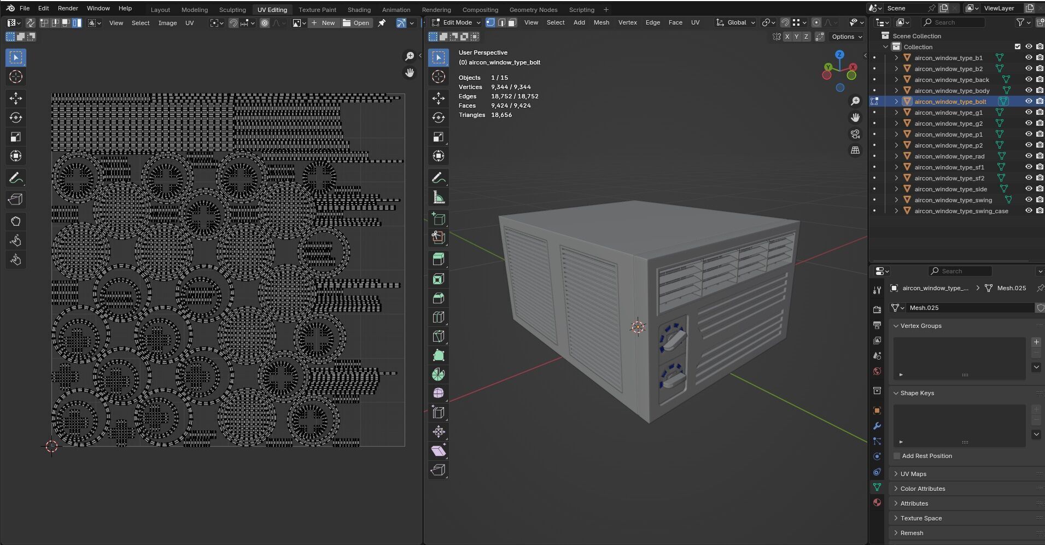Switch orthographic/perspective view icon

(855, 150)
